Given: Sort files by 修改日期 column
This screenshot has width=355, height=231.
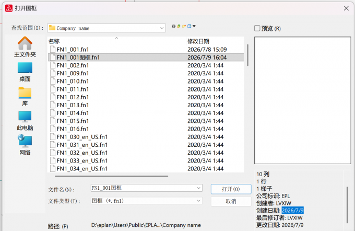Looking at the screenshot, I should [198, 41].
